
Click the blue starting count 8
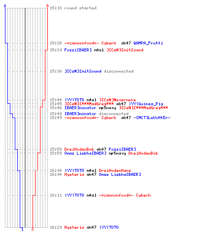click(x=5, y=6)
